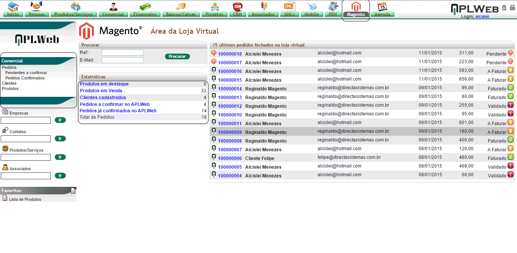
Task: Open the Clientes cadastrados statistic
Action: (x=103, y=98)
